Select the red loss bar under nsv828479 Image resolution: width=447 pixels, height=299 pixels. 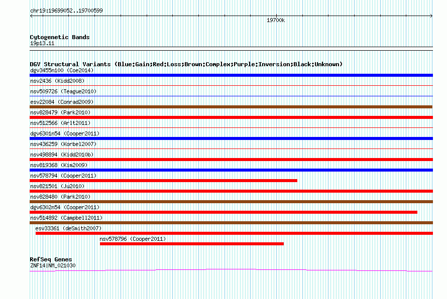[231, 117]
